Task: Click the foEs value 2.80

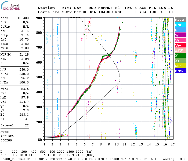Action: coord(25,44)
